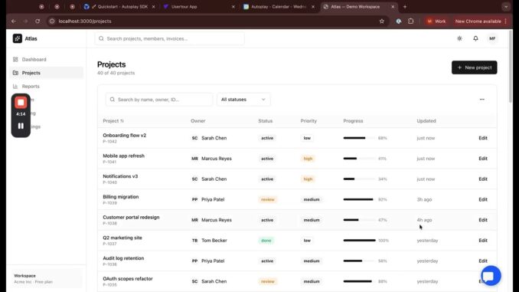Viewport: 519px width, 292px height.
Task: Open Projects in the sidebar
Action: 47,73
